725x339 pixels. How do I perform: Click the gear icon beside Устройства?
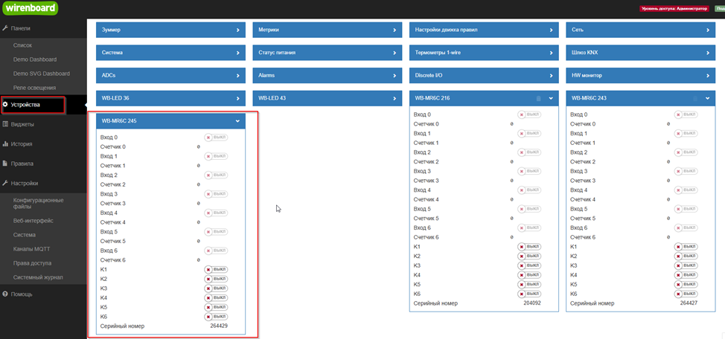coord(5,105)
